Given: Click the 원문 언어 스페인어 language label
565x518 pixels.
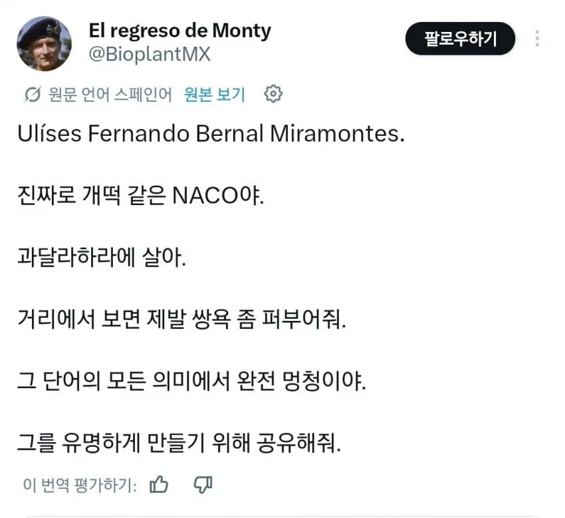Looking at the screenshot, I should point(110,95).
